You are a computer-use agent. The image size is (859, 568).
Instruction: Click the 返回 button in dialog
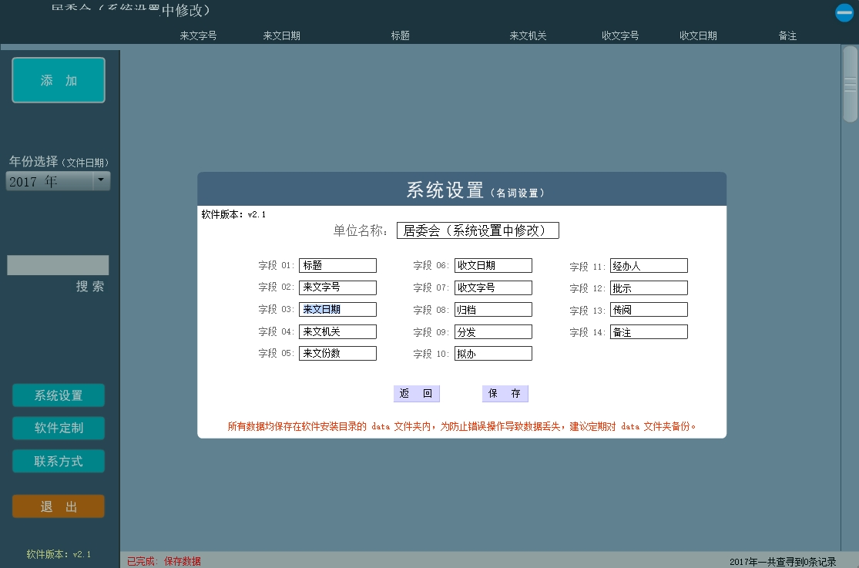click(416, 394)
